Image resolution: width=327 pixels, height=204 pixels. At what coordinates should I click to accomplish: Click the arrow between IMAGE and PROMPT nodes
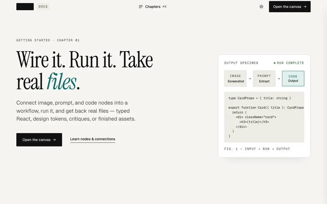[250, 79]
